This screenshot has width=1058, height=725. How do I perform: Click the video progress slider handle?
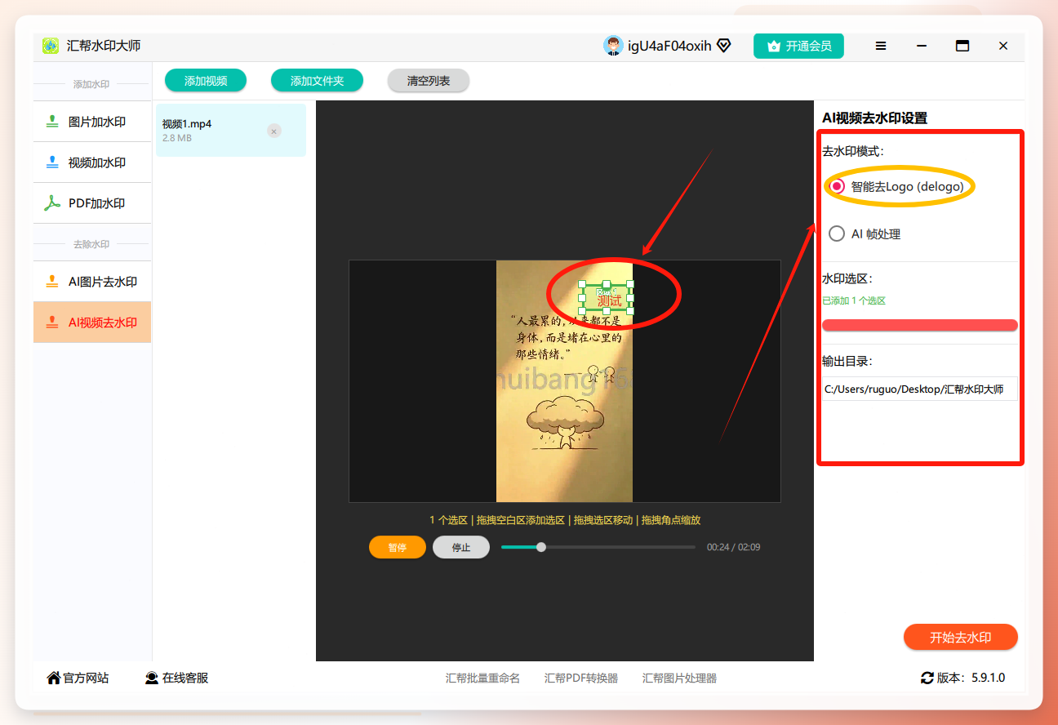541,547
